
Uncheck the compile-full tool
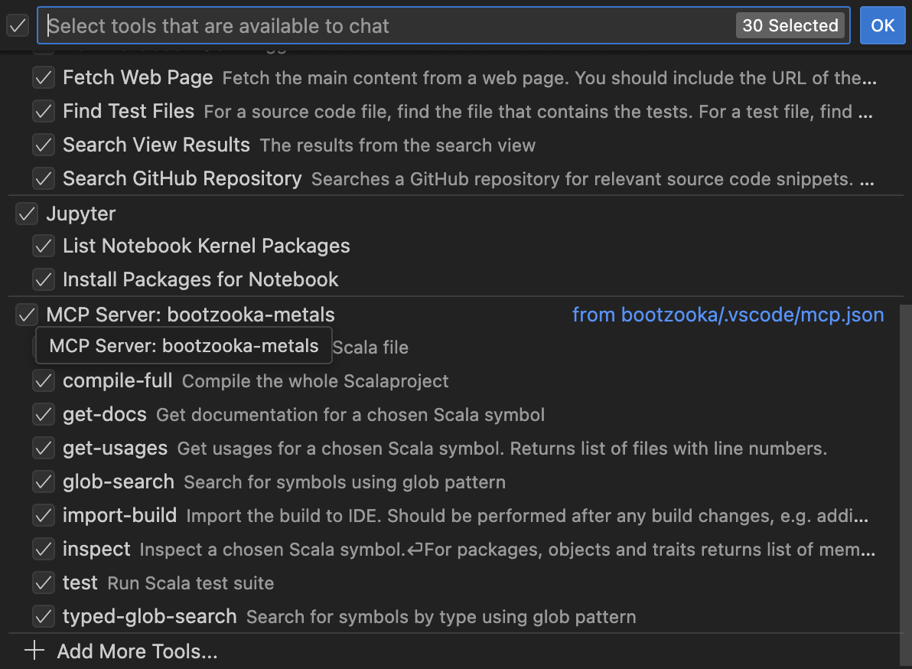pos(44,381)
